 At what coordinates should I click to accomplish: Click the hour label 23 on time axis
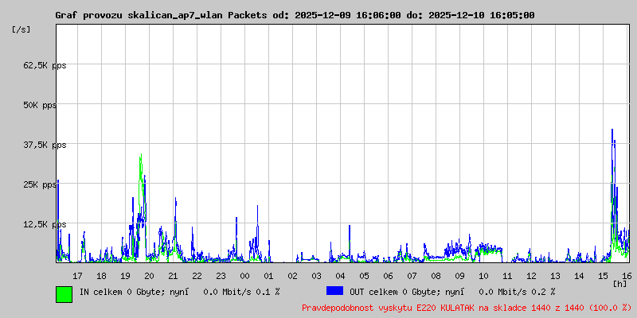pyautogui.click(x=221, y=276)
